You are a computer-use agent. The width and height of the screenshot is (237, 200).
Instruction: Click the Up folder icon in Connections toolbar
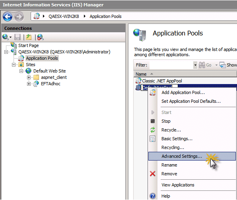coord(29,37)
